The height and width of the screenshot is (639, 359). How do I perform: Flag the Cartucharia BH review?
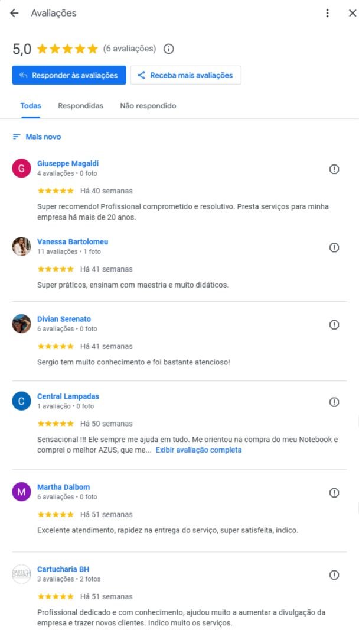point(334,575)
